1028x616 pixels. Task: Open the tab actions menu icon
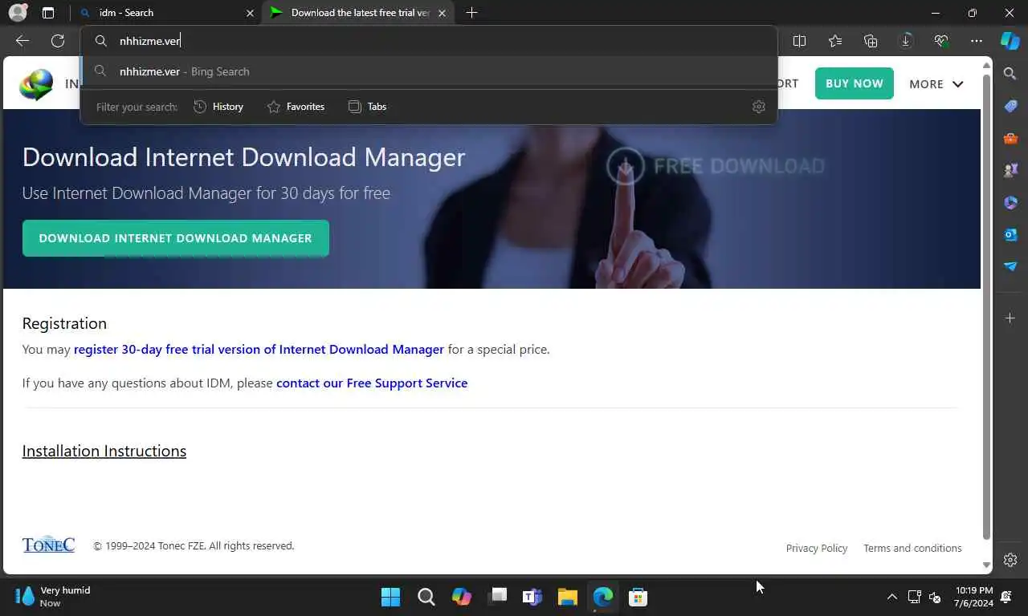click(x=48, y=13)
